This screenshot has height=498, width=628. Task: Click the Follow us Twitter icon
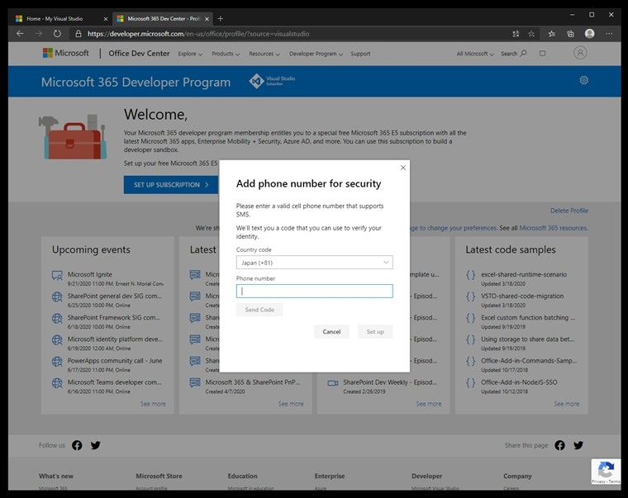click(x=95, y=445)
